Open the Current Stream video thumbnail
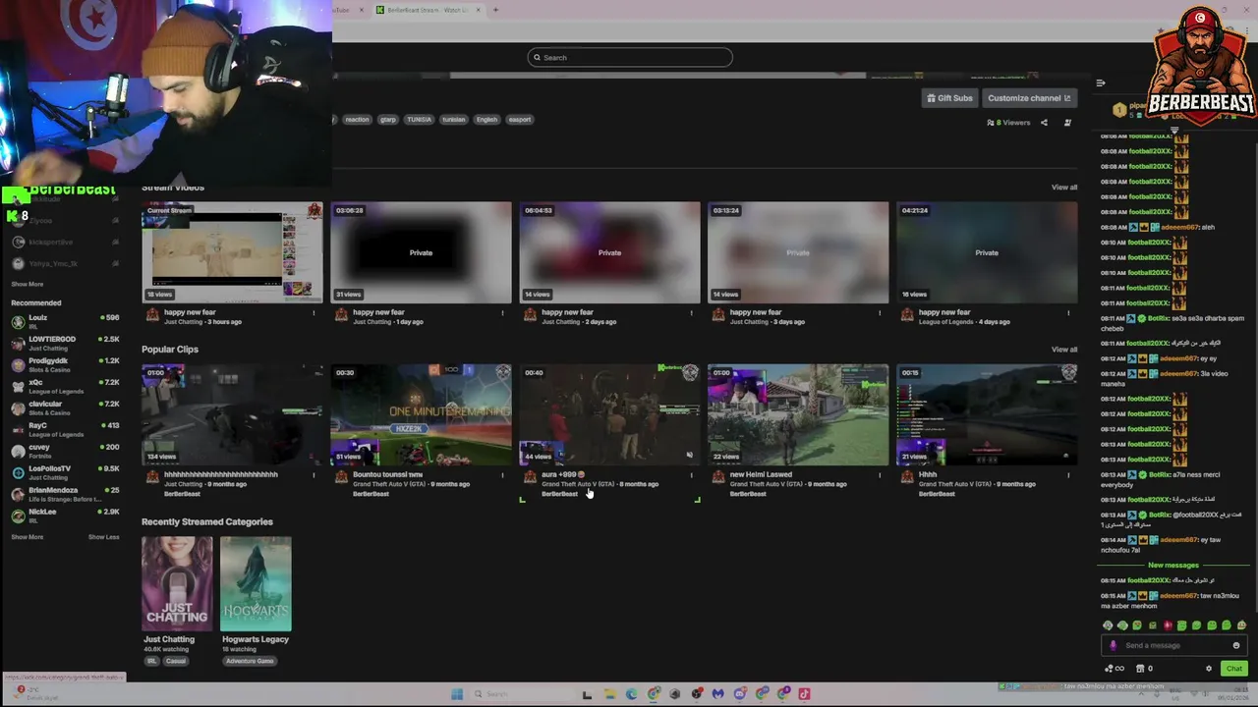 coord(232,252)
